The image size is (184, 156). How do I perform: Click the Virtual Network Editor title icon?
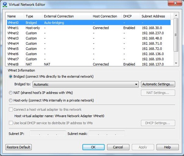[x=5, y=5]
